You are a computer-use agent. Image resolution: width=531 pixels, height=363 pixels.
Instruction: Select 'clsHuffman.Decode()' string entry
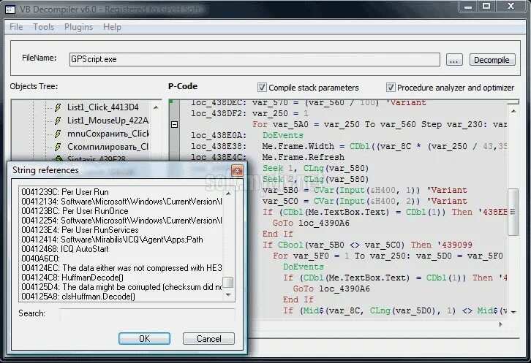click(121, 297)
